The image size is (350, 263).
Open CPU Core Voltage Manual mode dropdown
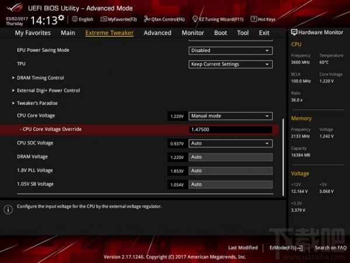coord(230,116)
